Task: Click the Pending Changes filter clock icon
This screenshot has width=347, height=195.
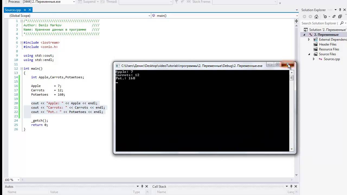Action: click(x=325, y=17)
